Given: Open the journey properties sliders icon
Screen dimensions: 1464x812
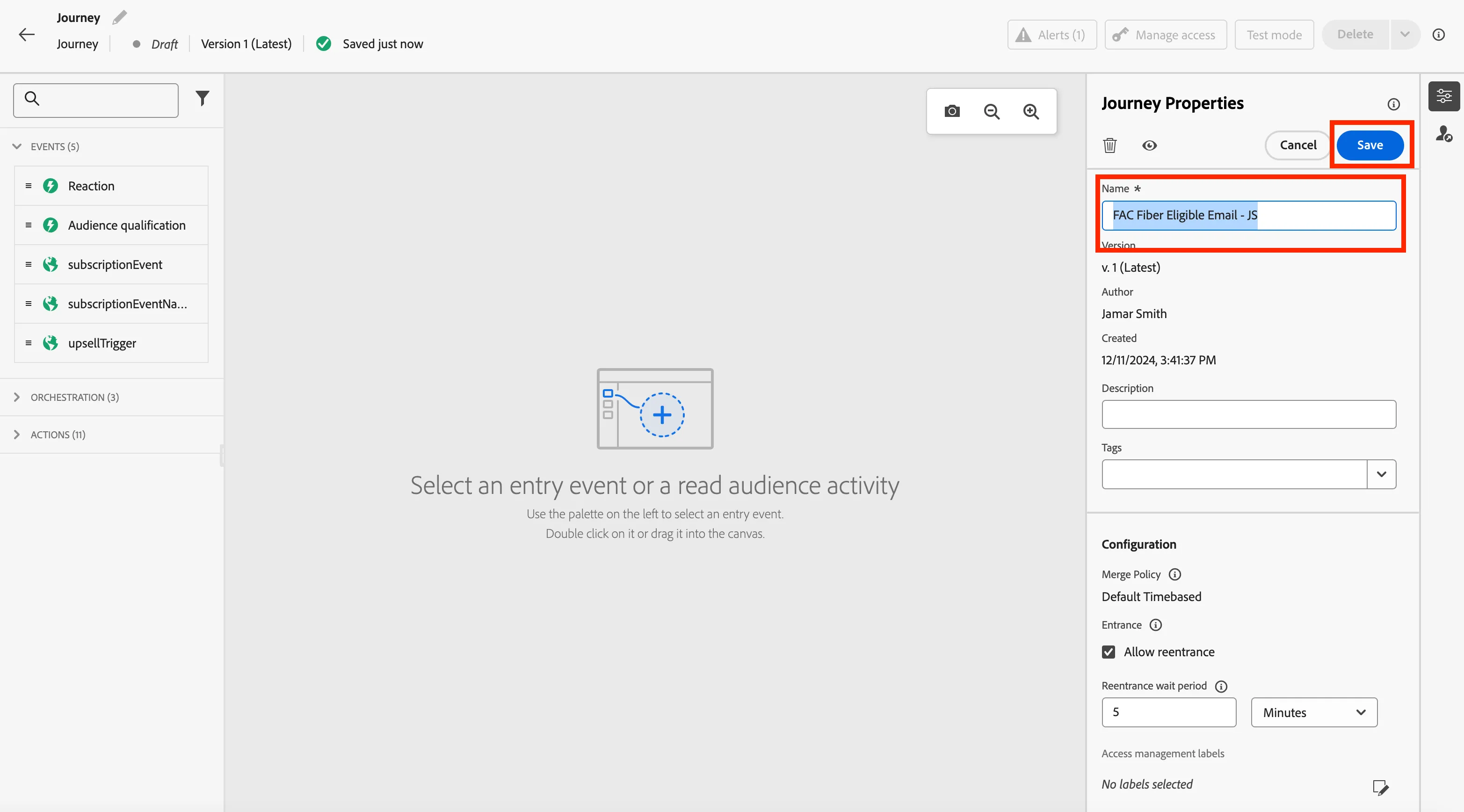Looking at the screenshot, I should point(1444,96).
